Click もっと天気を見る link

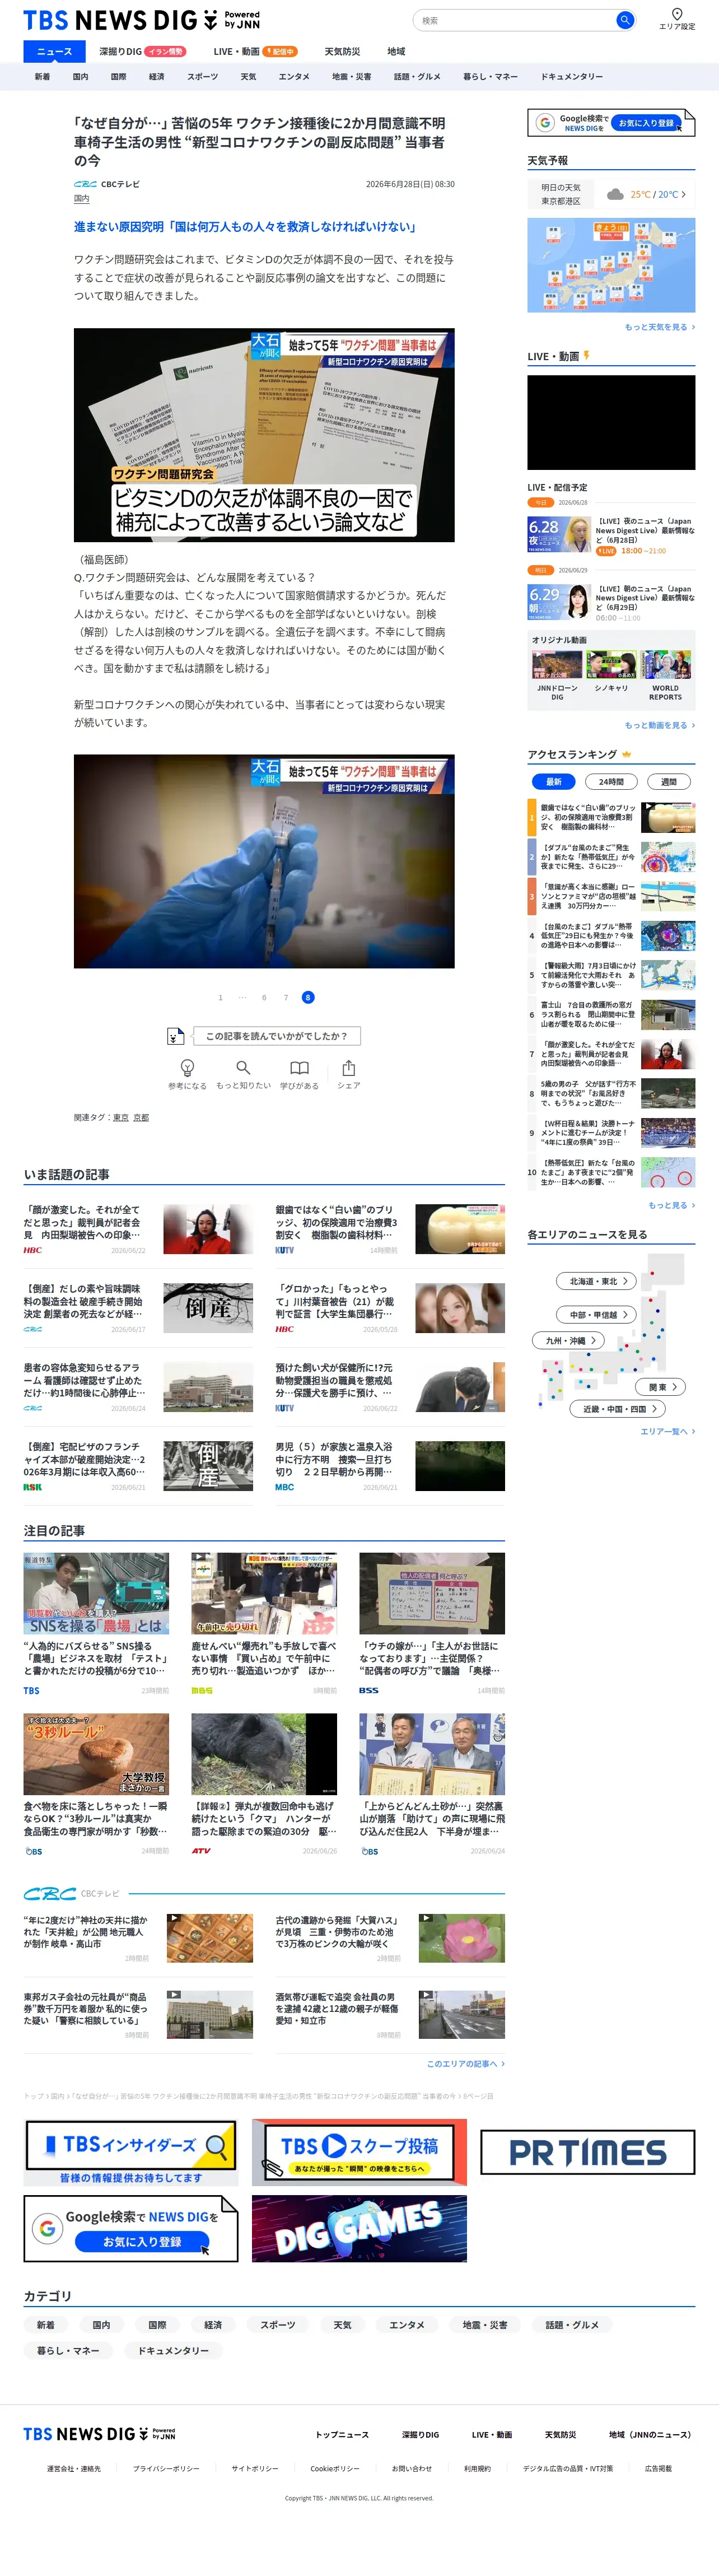(659, 327)
